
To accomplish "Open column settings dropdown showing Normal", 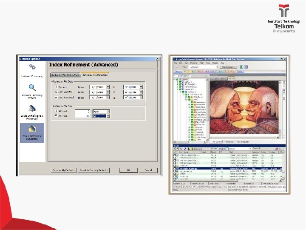I will tap(240, 149).
